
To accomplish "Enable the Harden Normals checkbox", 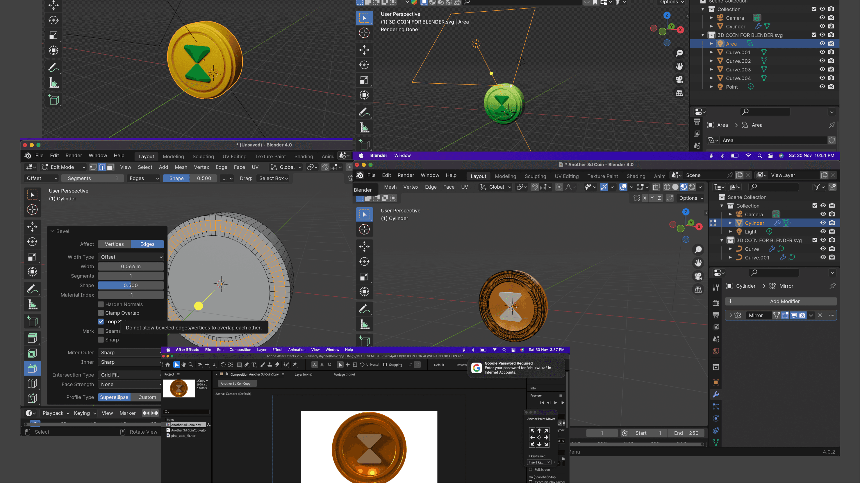I will 101,304.
